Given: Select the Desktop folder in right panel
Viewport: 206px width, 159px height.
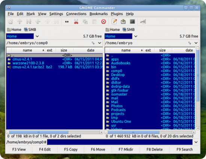Looking at the screenshot, I should [x=150, y=75].
